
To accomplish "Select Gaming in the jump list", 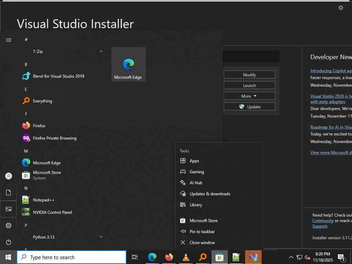I will coord(219,172).
